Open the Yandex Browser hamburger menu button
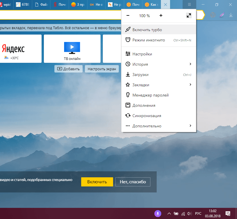This screenshot has height=219, width=237. 189,5
